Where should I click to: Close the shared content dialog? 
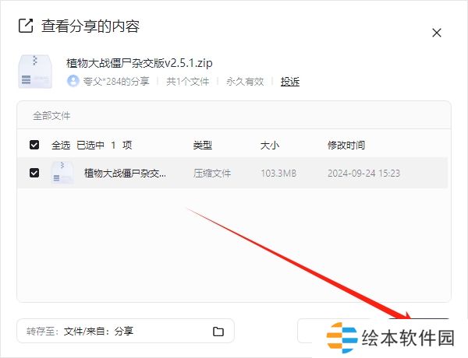[436, 33]
